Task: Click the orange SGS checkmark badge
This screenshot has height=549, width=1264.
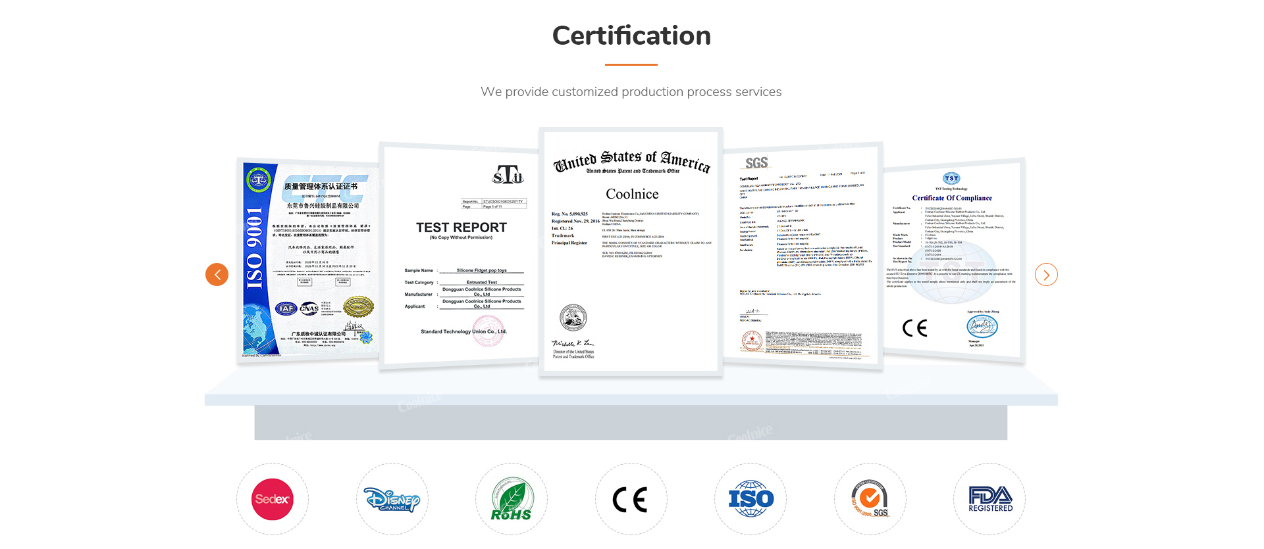Action: (x=870, y=499)
